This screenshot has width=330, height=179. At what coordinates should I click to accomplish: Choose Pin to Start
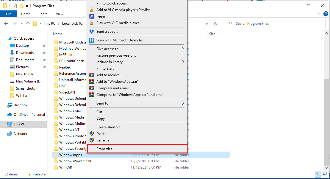tap(105, 69)
